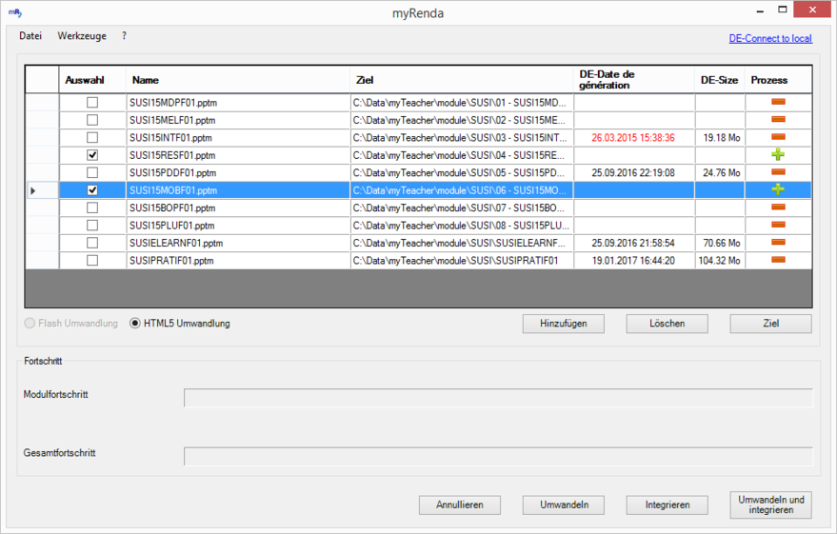
Task: Click the myRenda app icon in title bar
Action: [x=15, y=13]
